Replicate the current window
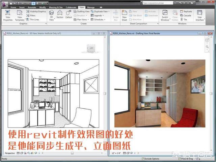Screen dimensions: 216x162 point(186,11)
